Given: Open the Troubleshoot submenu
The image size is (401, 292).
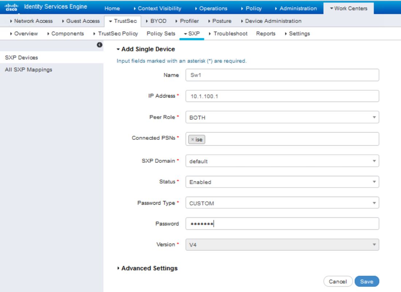Looking at the screenshot, I should coord(228,33).
